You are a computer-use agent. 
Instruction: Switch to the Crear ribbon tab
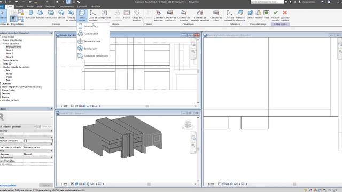point(10,6)
